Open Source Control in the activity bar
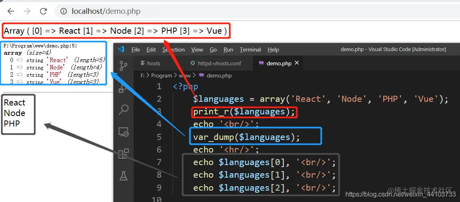Image resolution: width=460 pixels, height=202 pixels. pos(124,66)
